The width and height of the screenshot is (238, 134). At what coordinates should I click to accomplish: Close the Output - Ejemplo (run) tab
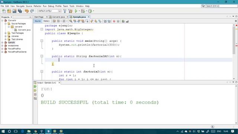[59, 83]
